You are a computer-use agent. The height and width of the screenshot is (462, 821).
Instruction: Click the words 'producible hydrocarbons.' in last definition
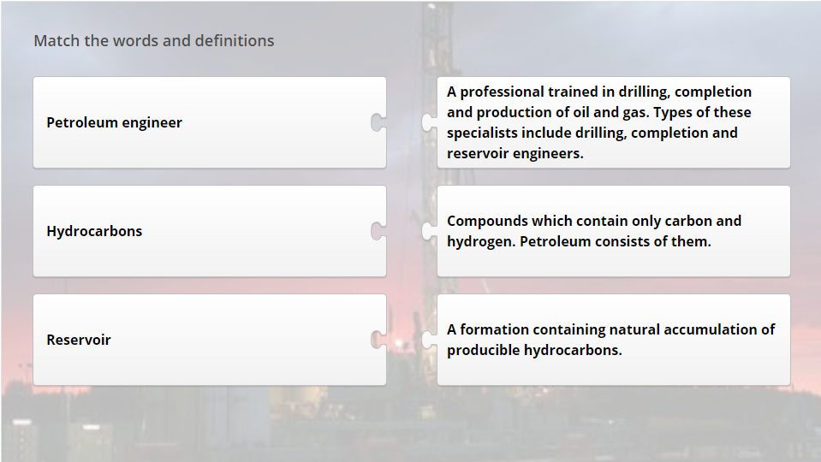click(534, 350)
